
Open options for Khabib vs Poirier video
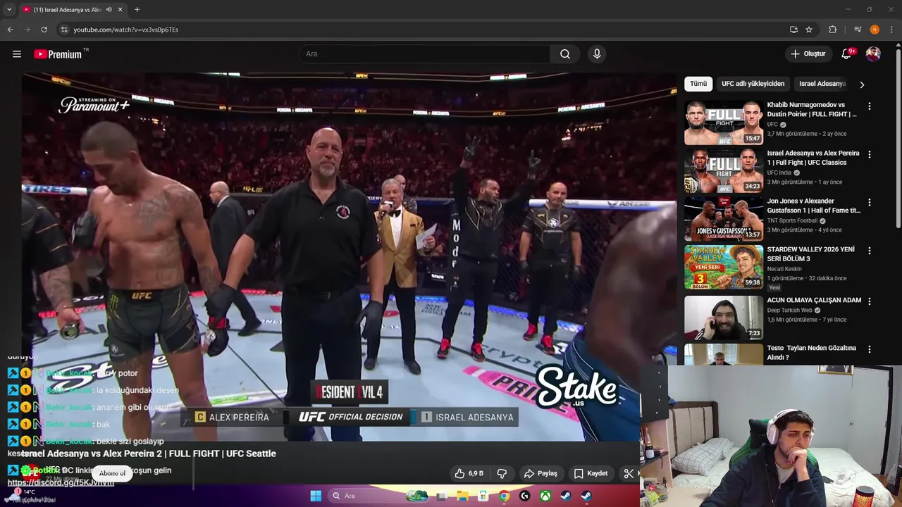[870, 106]
